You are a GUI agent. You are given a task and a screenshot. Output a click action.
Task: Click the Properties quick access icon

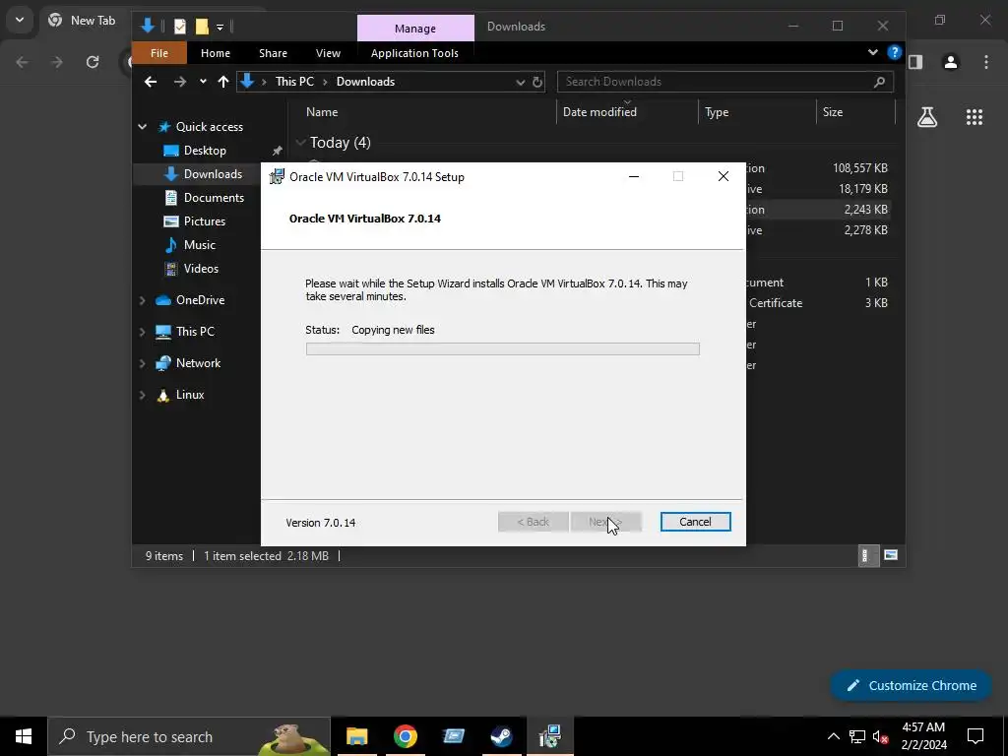(180, 27)
